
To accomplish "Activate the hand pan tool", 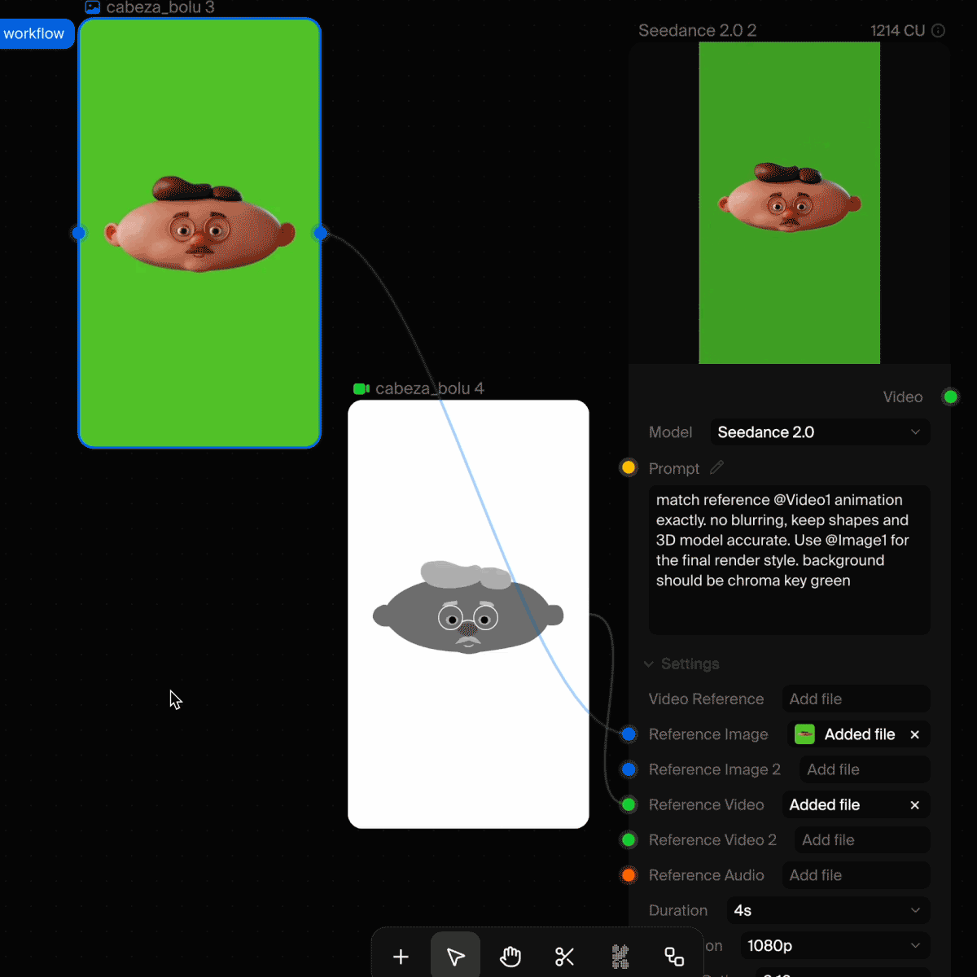I will [x=510, y=957].
